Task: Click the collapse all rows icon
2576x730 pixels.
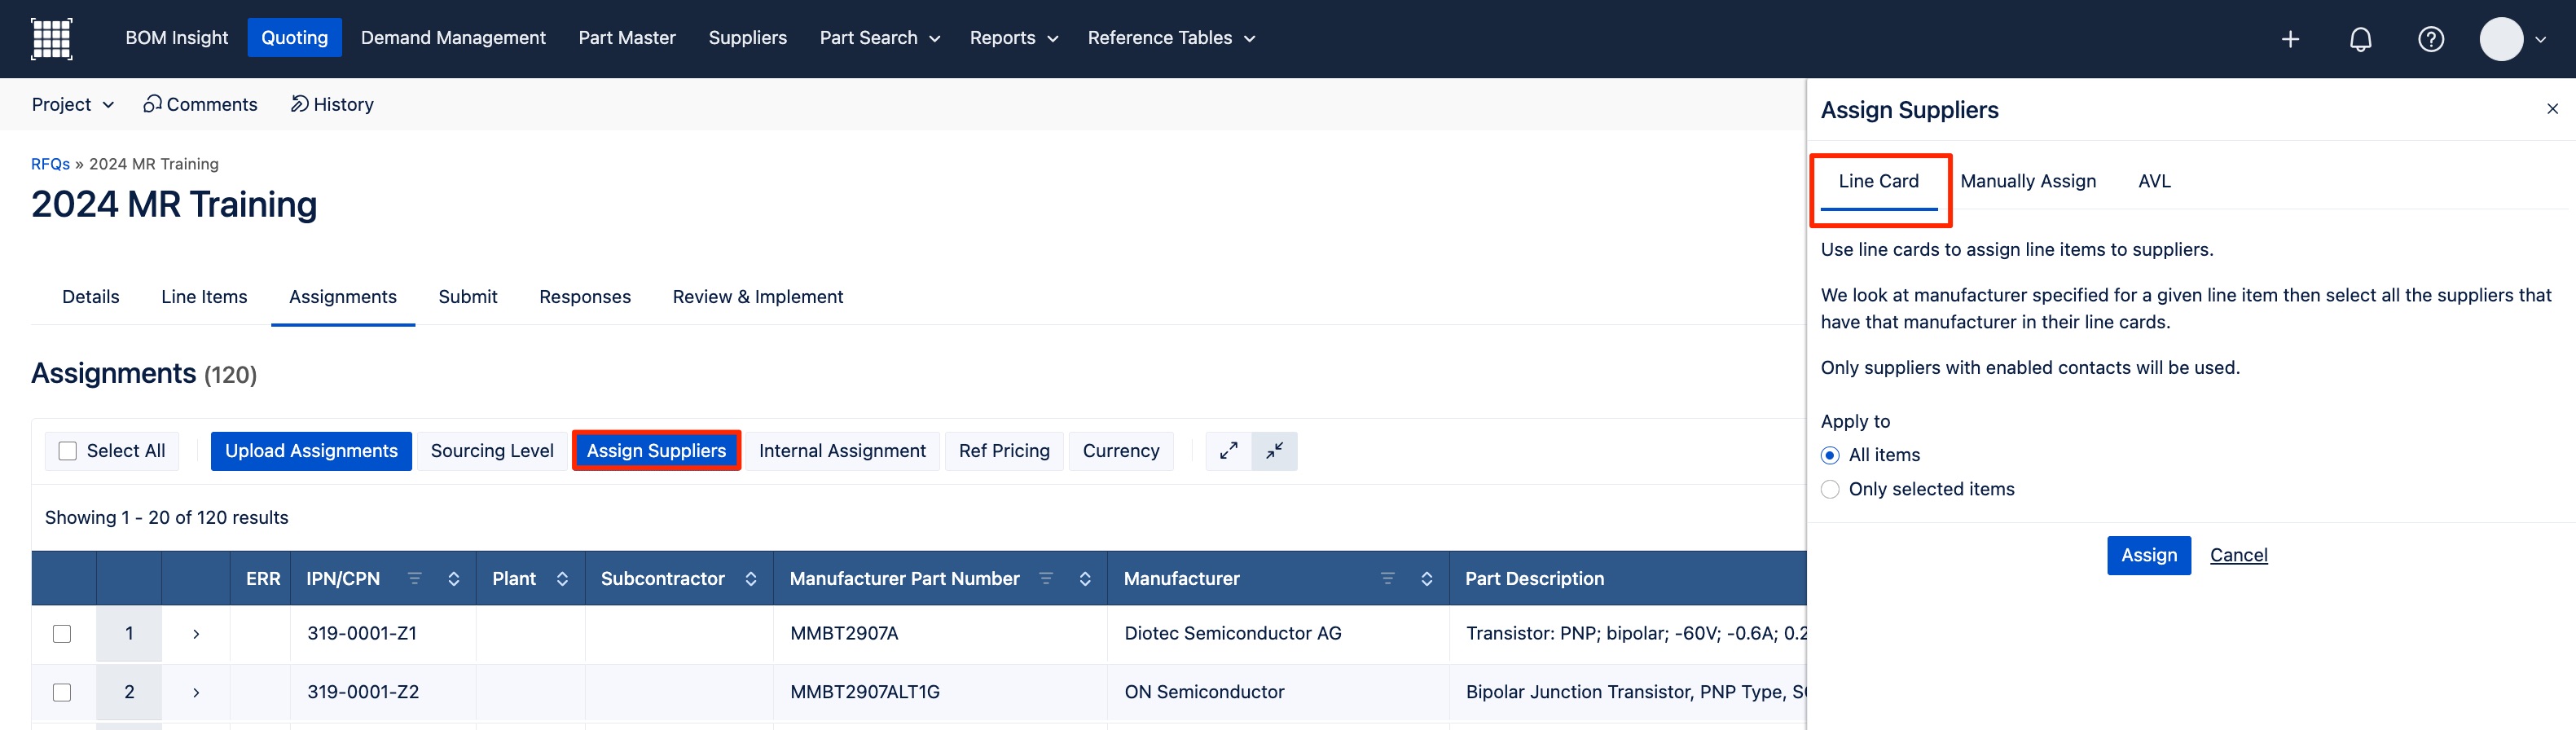Action: coord(1274,451)
